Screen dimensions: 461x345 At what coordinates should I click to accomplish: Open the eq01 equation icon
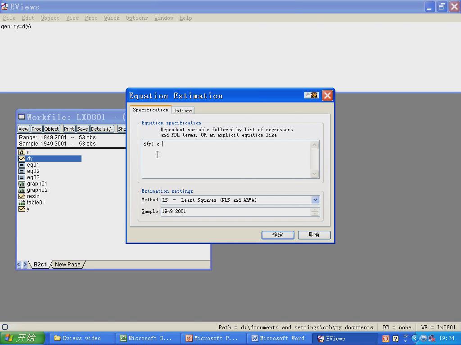tap(22, 165)
